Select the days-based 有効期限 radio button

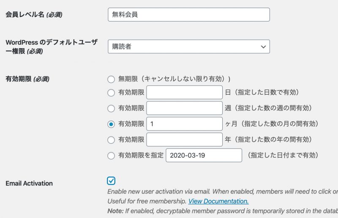pyautogui.click(x=111, y=93)
